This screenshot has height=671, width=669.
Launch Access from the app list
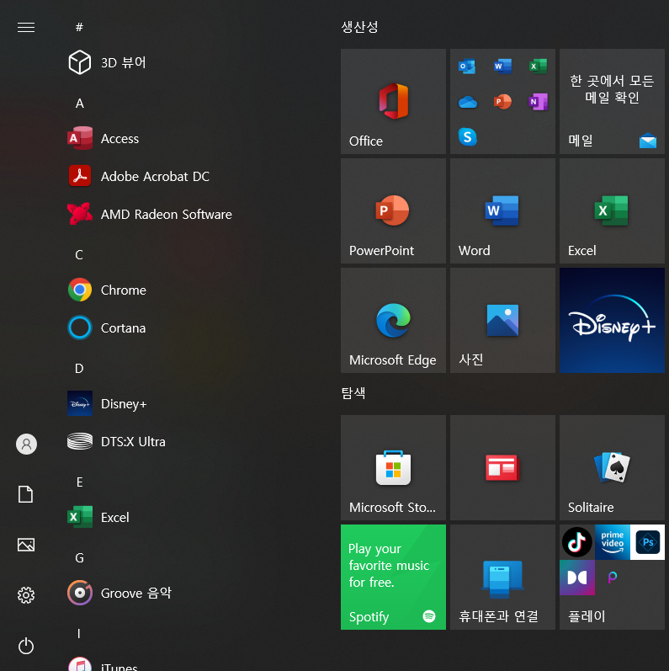(x=104, y=138)
